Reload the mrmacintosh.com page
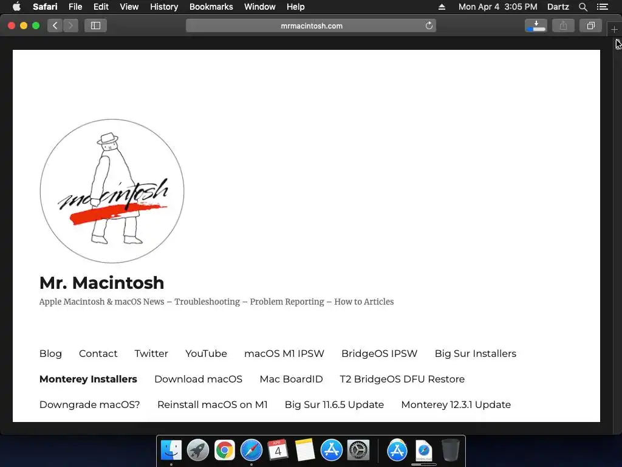The image size is (622, 467). pyautogui.click(x=429, y=26)
